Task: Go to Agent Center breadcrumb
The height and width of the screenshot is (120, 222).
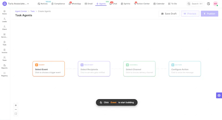Action: [21, 11]
